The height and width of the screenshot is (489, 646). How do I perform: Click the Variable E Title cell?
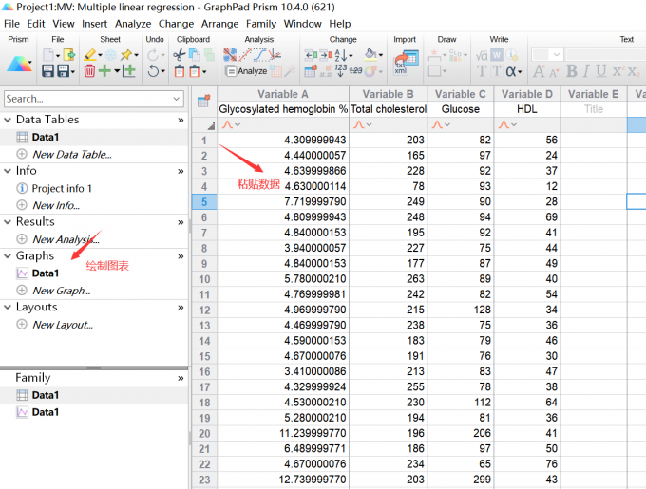(594, 109)
